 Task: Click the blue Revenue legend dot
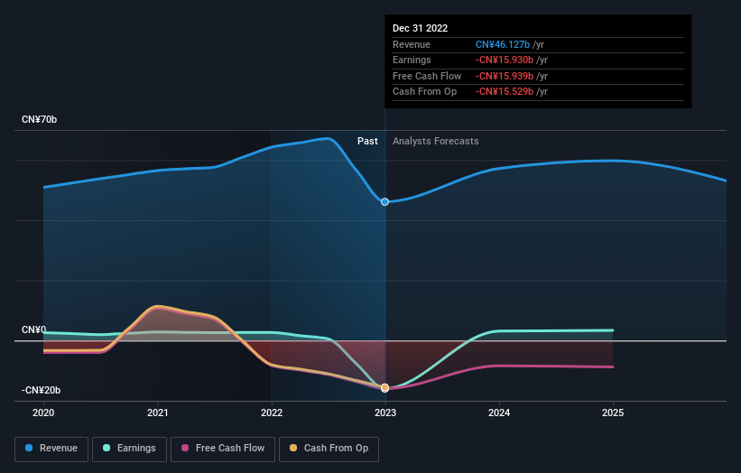point(29,448)
